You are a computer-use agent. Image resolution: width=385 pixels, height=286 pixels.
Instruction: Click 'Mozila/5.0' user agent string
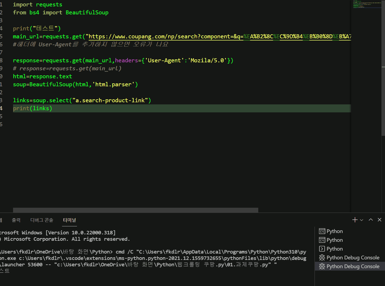pyautogui.click(x=207, y=60)
